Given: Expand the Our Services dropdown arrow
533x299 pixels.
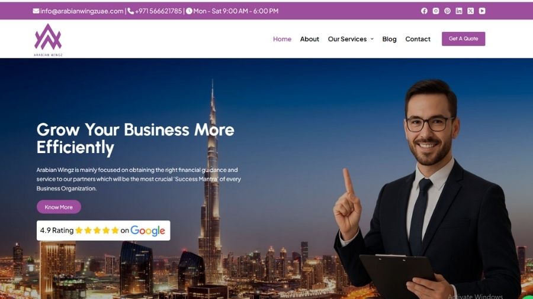Looking at the screenshot, I should (x=372, y=39).
